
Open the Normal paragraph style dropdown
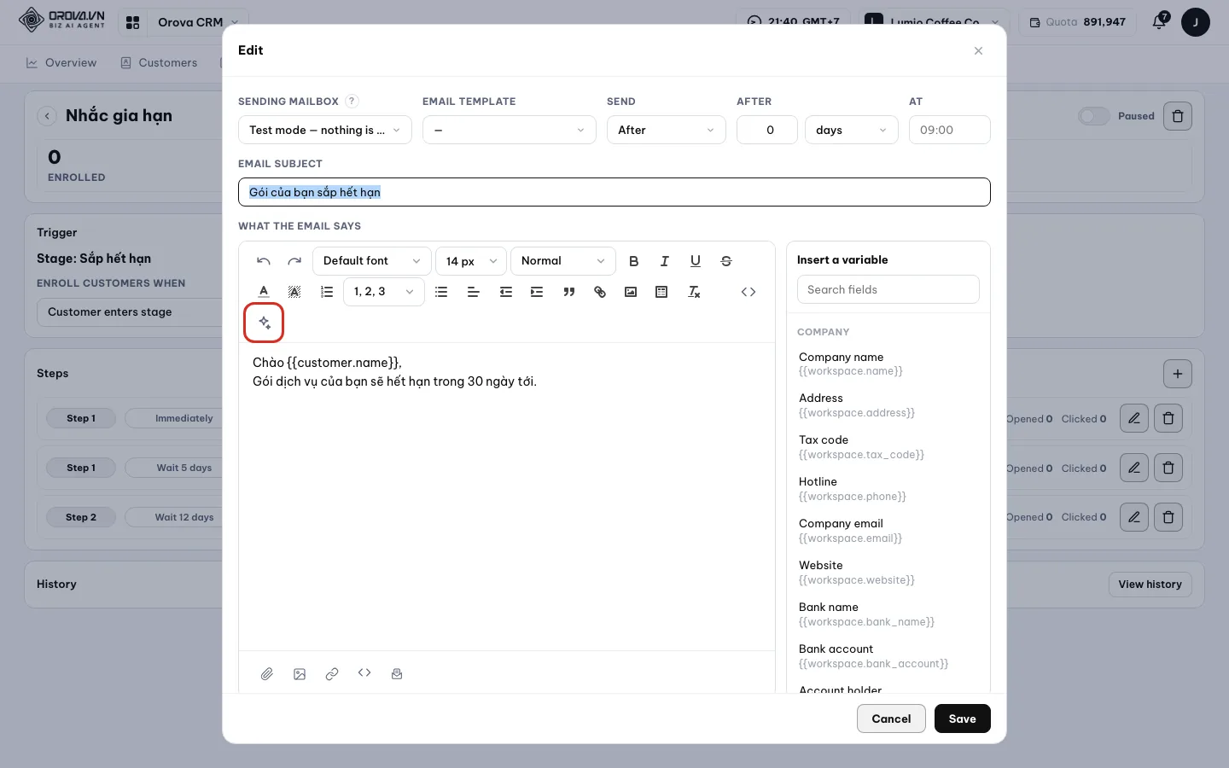[x=563, y=261]
